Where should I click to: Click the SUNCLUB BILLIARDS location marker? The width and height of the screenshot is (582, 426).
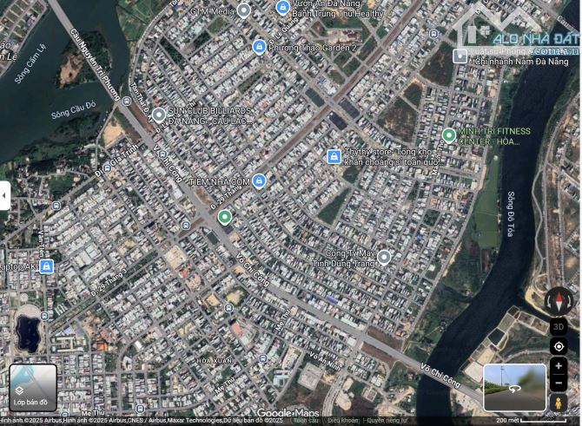pos(159,115)
